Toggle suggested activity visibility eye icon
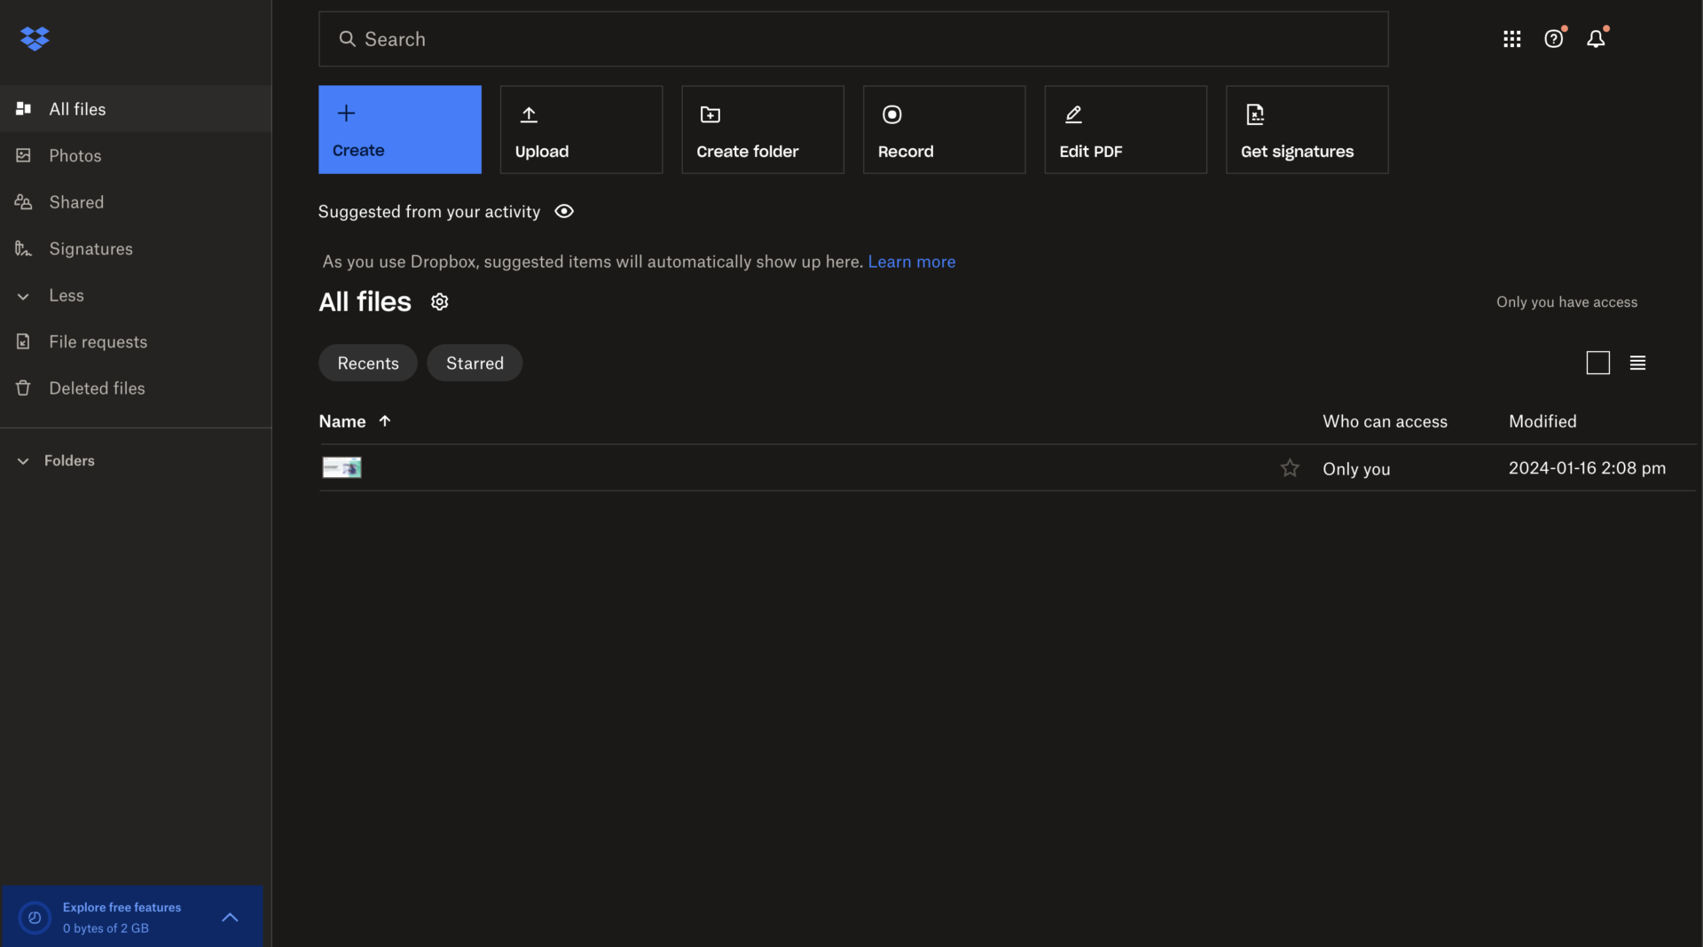Image resolution: width=1703 pixels, height=947 pixels. (x=564, y=212)
